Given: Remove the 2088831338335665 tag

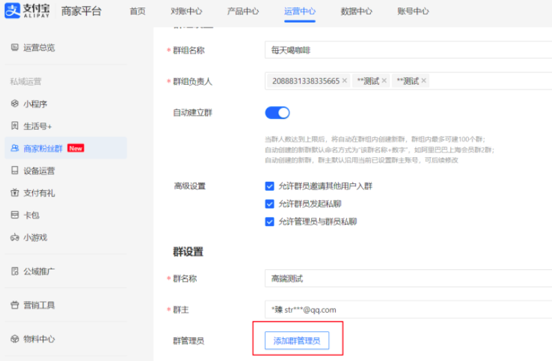Looking at the screenshot, I should click(345, 81).
